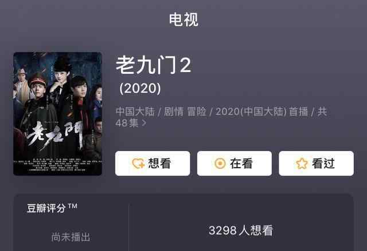Click the 电视 header title
Image resolution: width=367 pixels, height=251 pixels.
coord(183,19)
